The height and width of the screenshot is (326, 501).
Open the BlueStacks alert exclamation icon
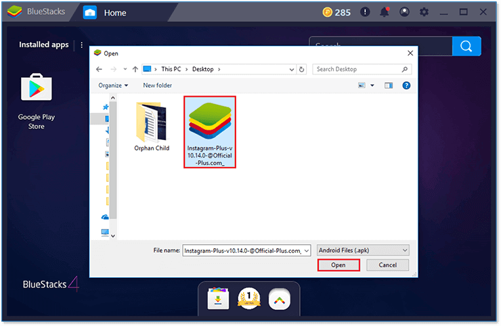(365, 12)
